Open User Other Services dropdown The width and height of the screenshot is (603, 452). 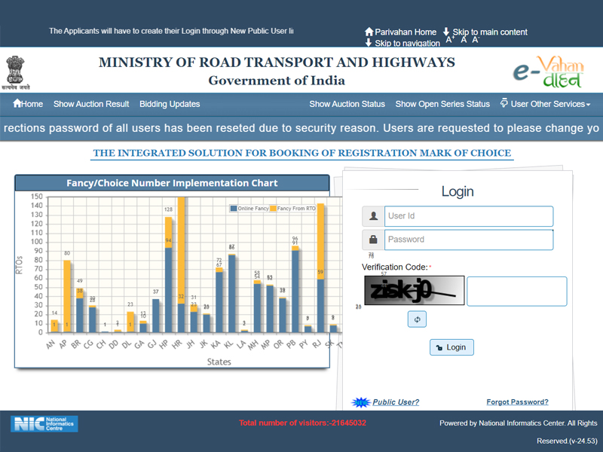pos(545,104)
